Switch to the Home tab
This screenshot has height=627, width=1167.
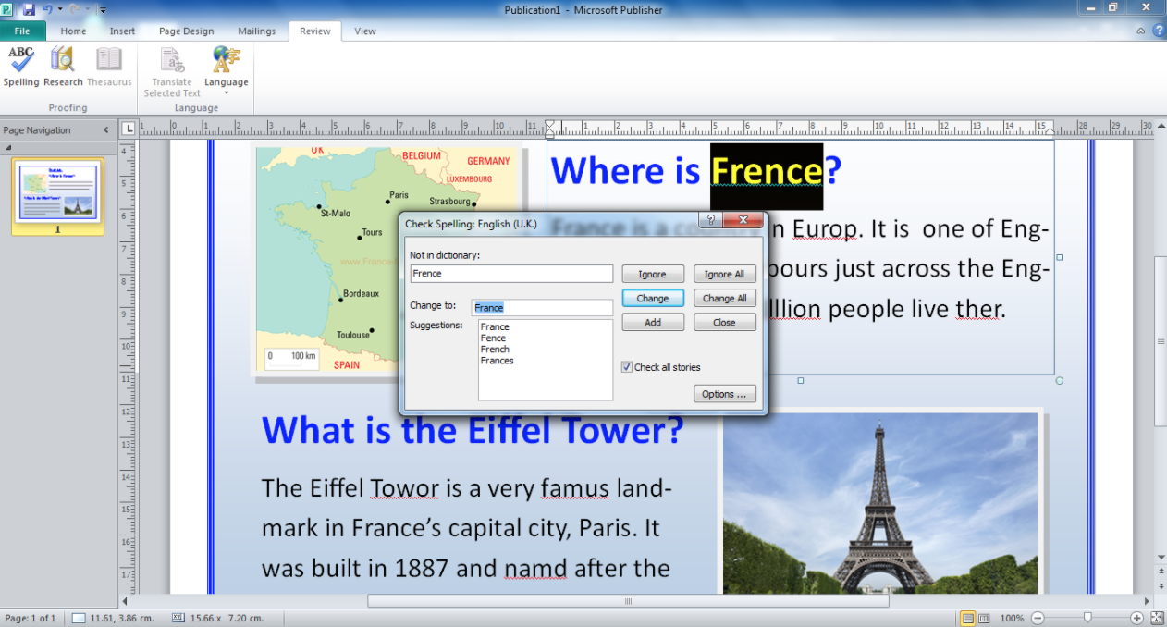pyautogui.click(x=73, y=31)
